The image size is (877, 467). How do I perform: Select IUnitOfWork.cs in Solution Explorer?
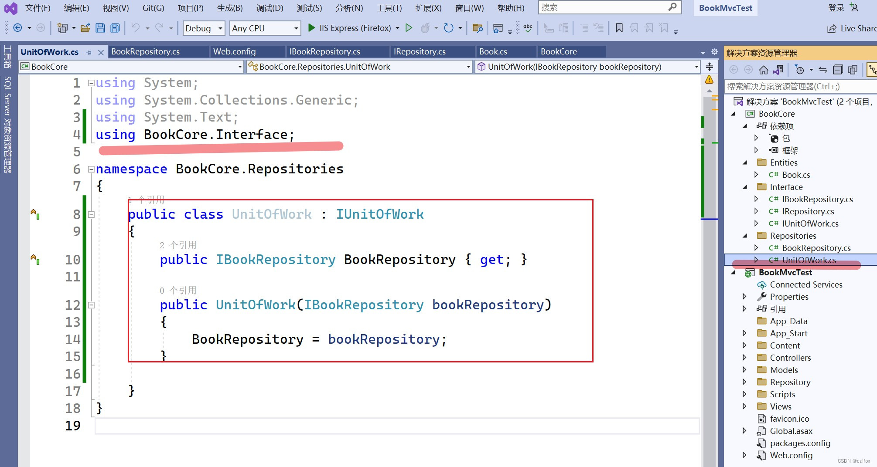810,223
